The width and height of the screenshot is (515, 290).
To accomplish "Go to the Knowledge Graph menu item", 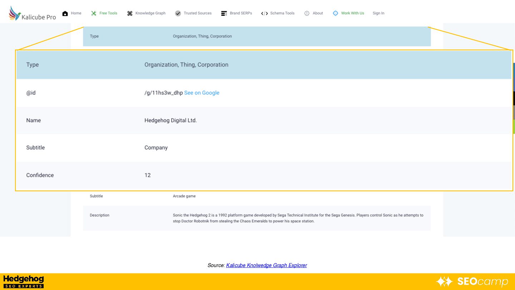I will tap(151, 13).
